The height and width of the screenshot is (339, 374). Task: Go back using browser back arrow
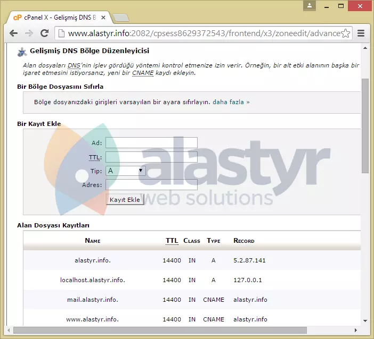coord(14,33)
